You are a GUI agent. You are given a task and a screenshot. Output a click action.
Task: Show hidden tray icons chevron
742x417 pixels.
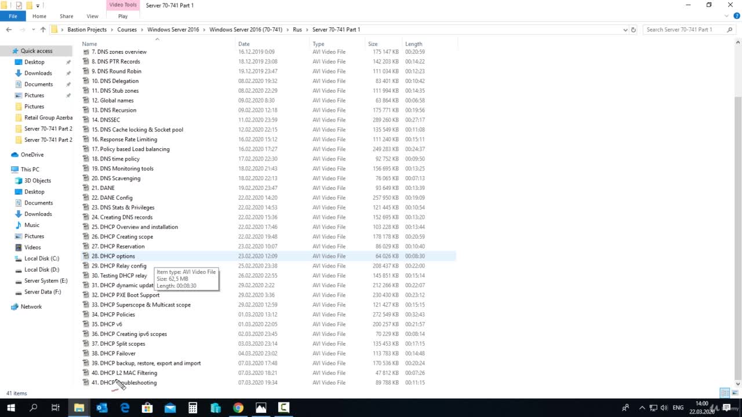pos(642,408)
